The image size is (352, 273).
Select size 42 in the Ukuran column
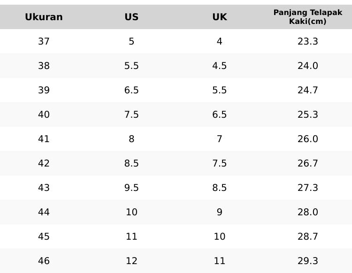44,163
